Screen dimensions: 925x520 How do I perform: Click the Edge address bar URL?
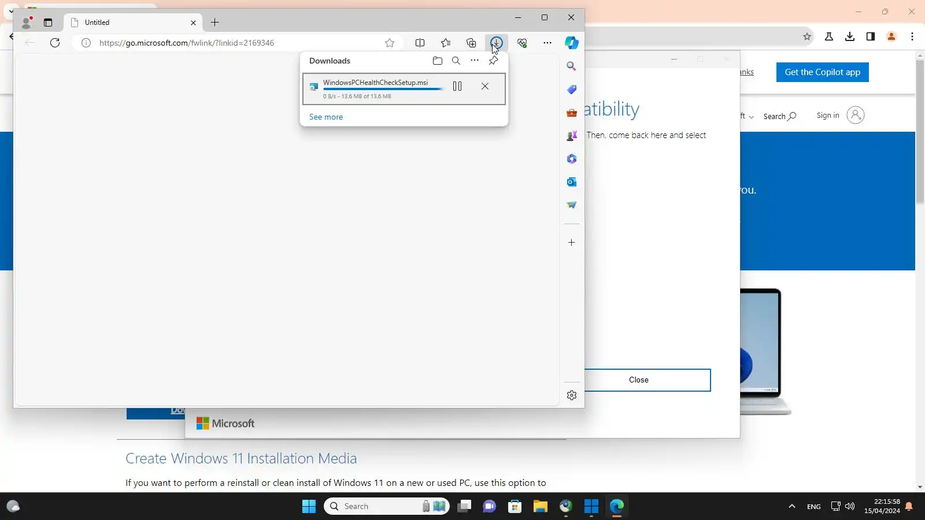point(187,43)
